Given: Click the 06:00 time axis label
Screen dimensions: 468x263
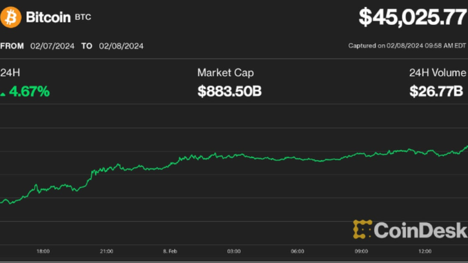Looking at the screenshot, I should point(298,251).
